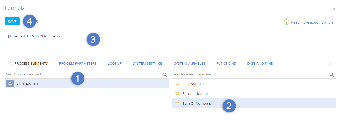This screenshot has width=338, height=121.
Task: Go to the System Variables tab
Action: click(x=189, y=64)
